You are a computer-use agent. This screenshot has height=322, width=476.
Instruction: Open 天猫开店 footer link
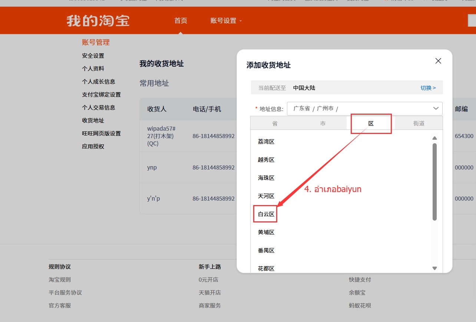coord(210,292)
